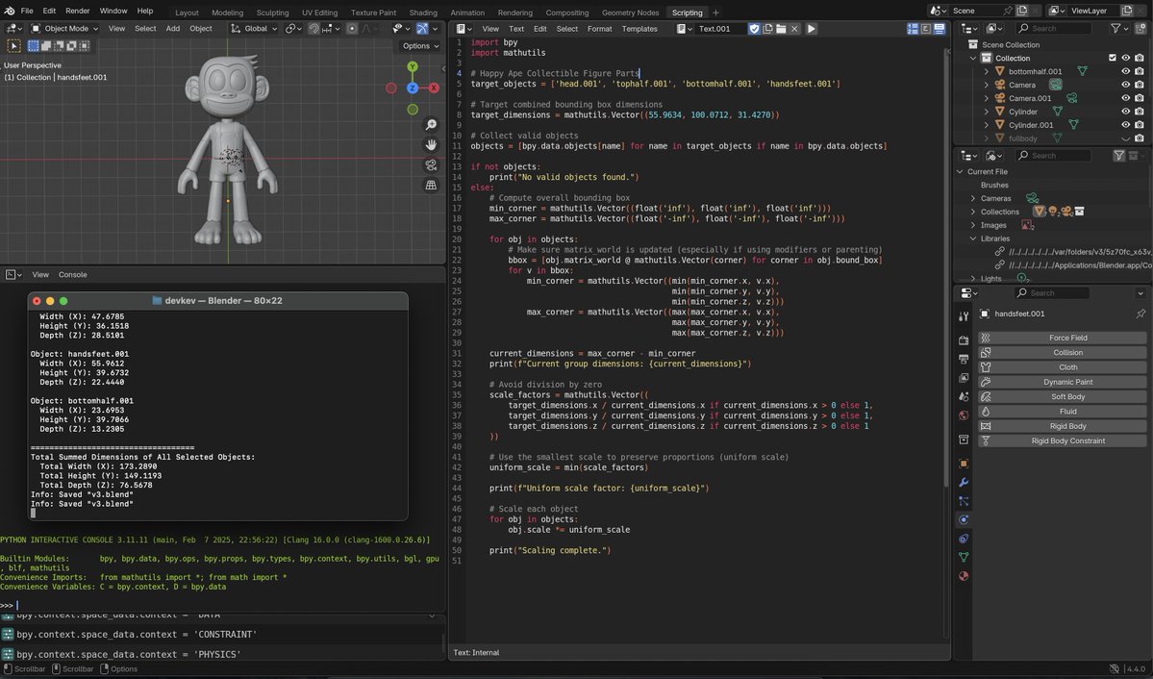Open the Global transform orientation dropdown

(x=255, y=29)
